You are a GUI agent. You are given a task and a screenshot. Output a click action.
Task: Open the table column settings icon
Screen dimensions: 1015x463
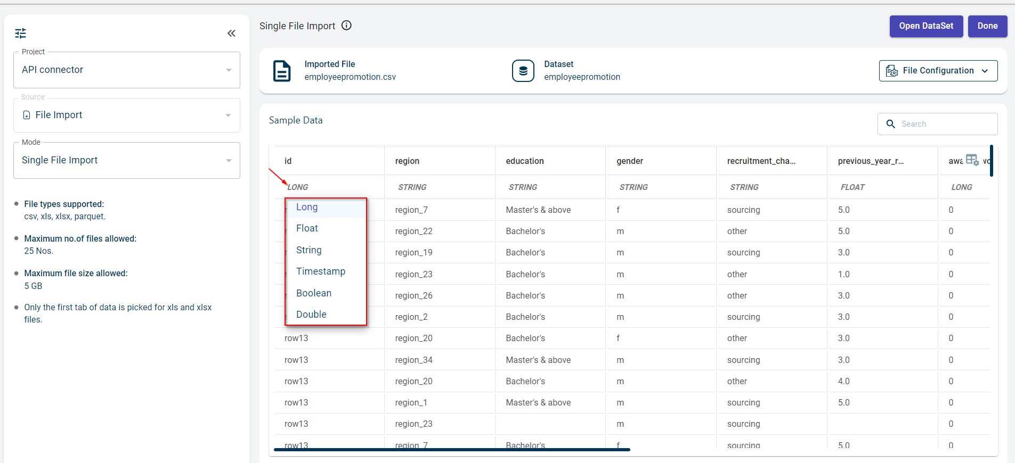pos(972,160)
